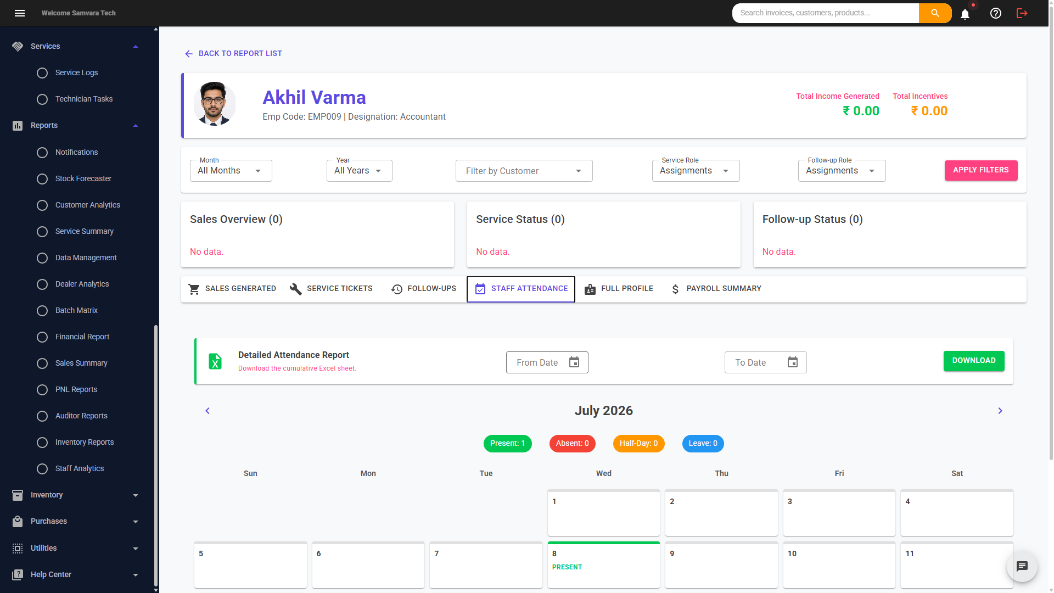1054x593 pixels.
Task: Click the dollar icon on Payroll Summary
Action: pos(676,289)
